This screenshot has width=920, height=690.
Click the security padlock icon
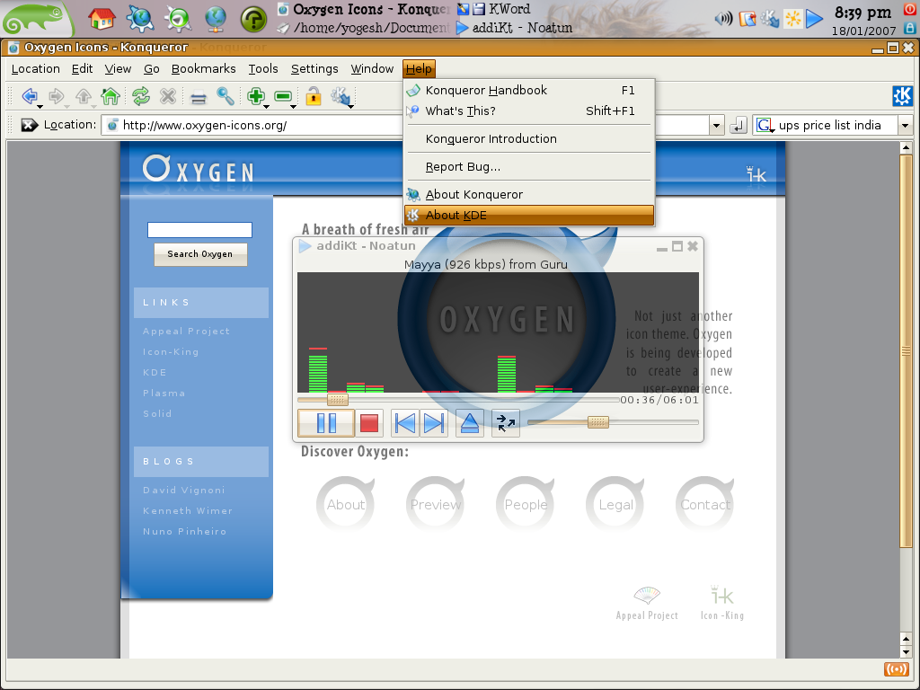click(314, 95)
